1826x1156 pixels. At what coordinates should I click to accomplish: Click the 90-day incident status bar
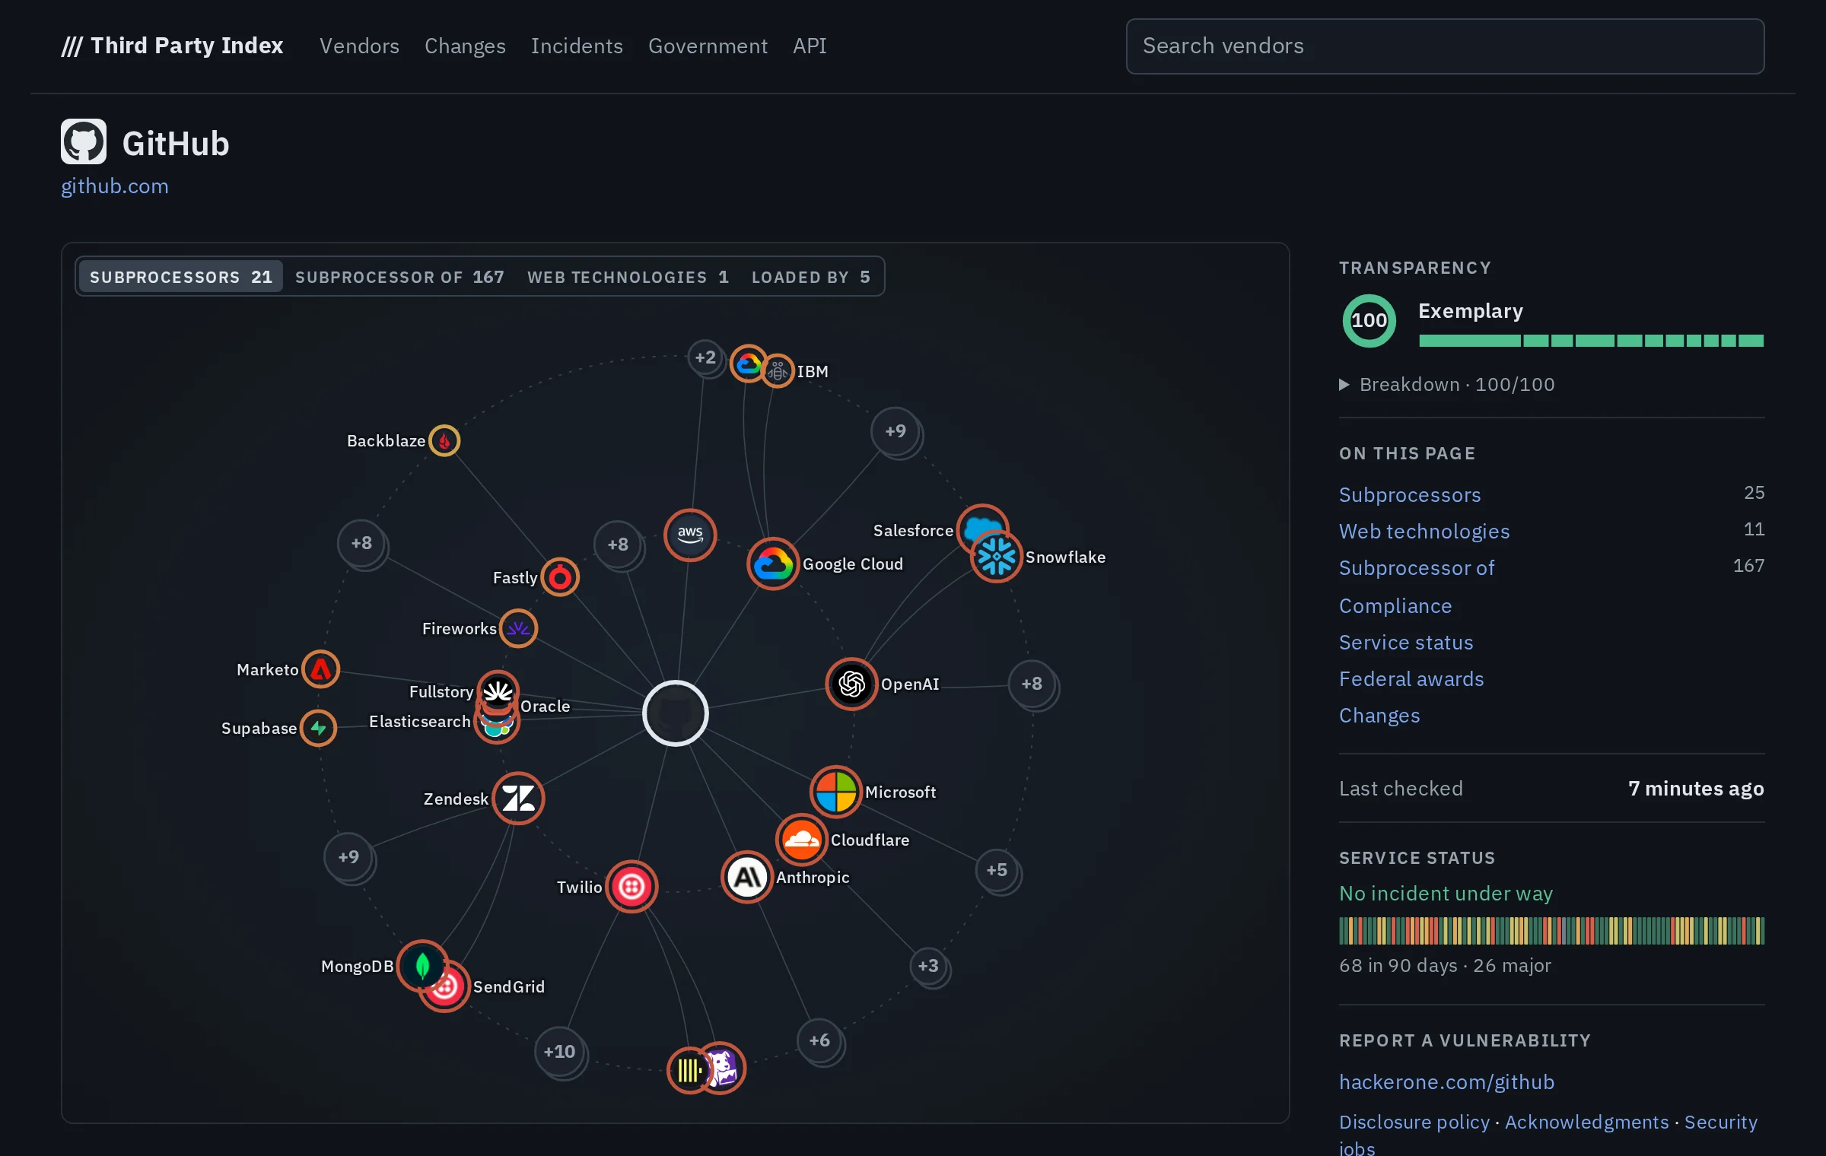pos(1551,931)
